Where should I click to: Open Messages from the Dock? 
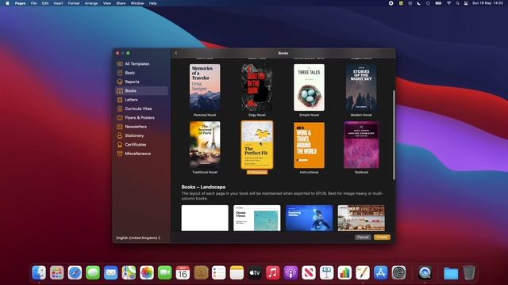[x=93, y=272]
